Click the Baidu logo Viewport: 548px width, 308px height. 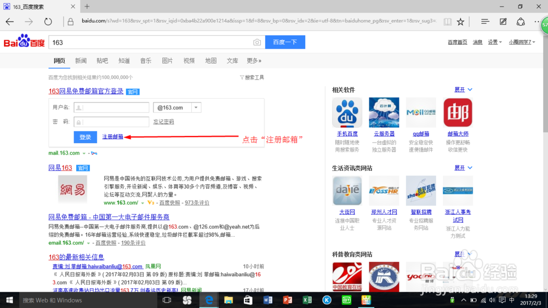pos(24,41)
